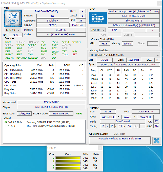This screenshot has height=172, width=163.
Task: Click the Intel HD Graphics 530 name field
Action: (134, 16)
